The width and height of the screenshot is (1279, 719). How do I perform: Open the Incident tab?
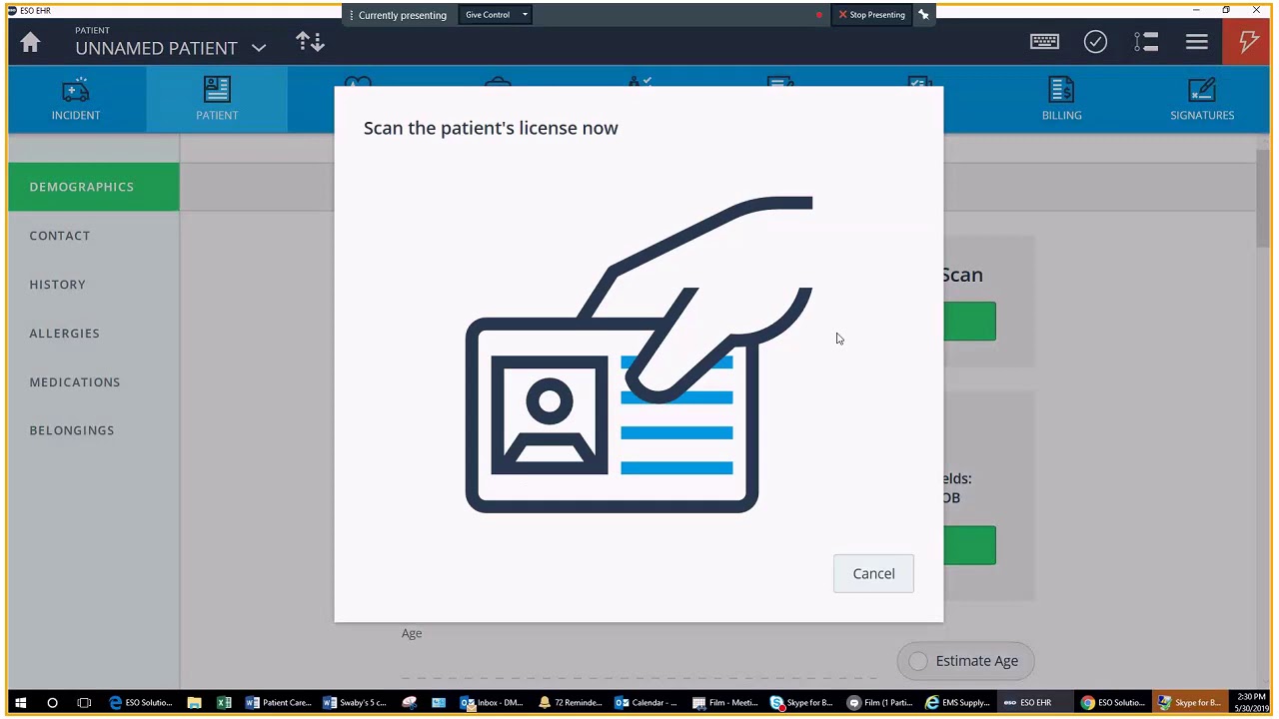coord(76,100)
